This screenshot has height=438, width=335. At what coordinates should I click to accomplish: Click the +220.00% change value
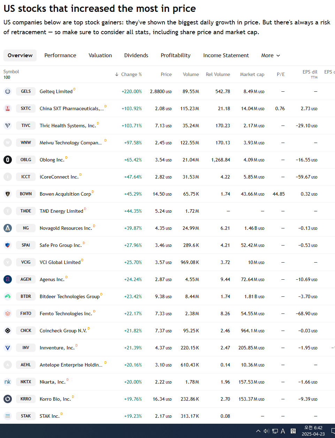pyautogui.click(x=132, y=91)
